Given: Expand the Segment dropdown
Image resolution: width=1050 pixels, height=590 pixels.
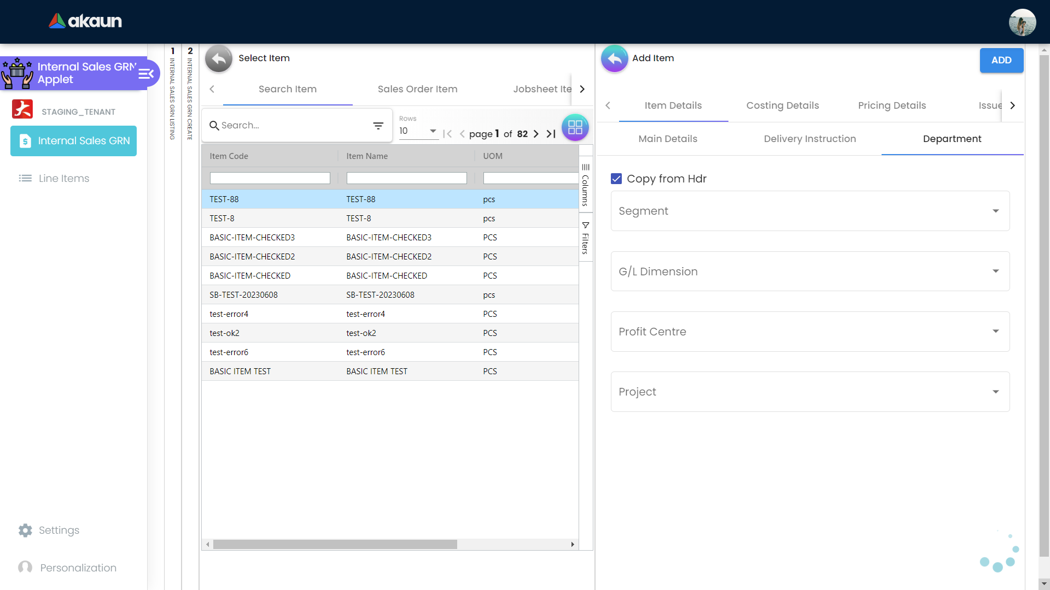Looking at the screenshot, I should [995, 211].
